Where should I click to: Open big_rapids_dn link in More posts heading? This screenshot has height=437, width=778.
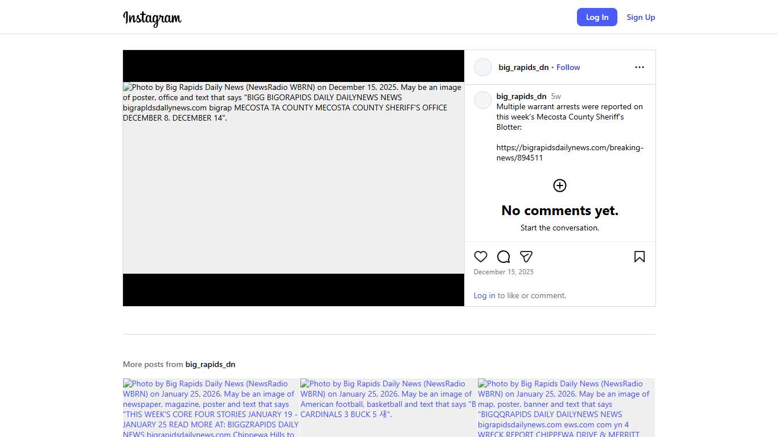tap(210, 364)
